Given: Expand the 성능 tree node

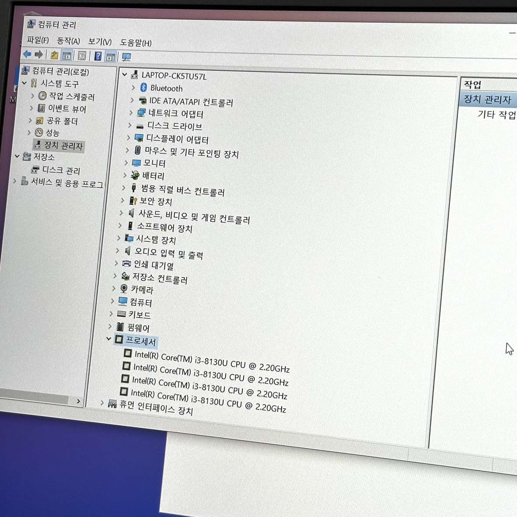Looking at the screenshot, I should point(29,133).
